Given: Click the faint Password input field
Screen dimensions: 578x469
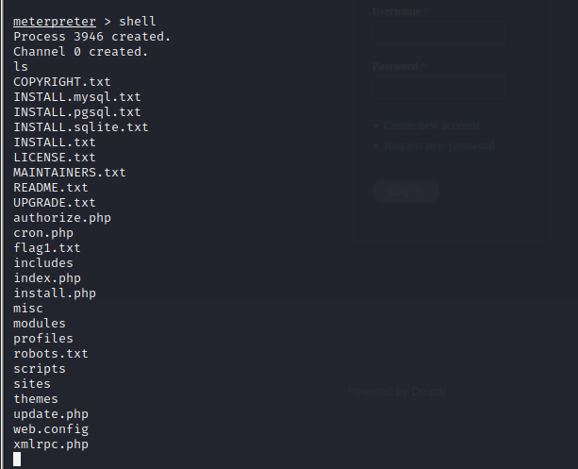Looking at the screenshot, I should click(438, 89).
